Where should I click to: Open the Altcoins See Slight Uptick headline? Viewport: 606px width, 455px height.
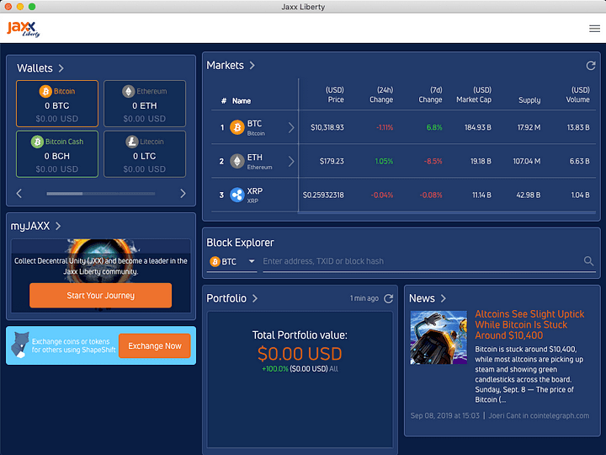click(x=529, y=324)
